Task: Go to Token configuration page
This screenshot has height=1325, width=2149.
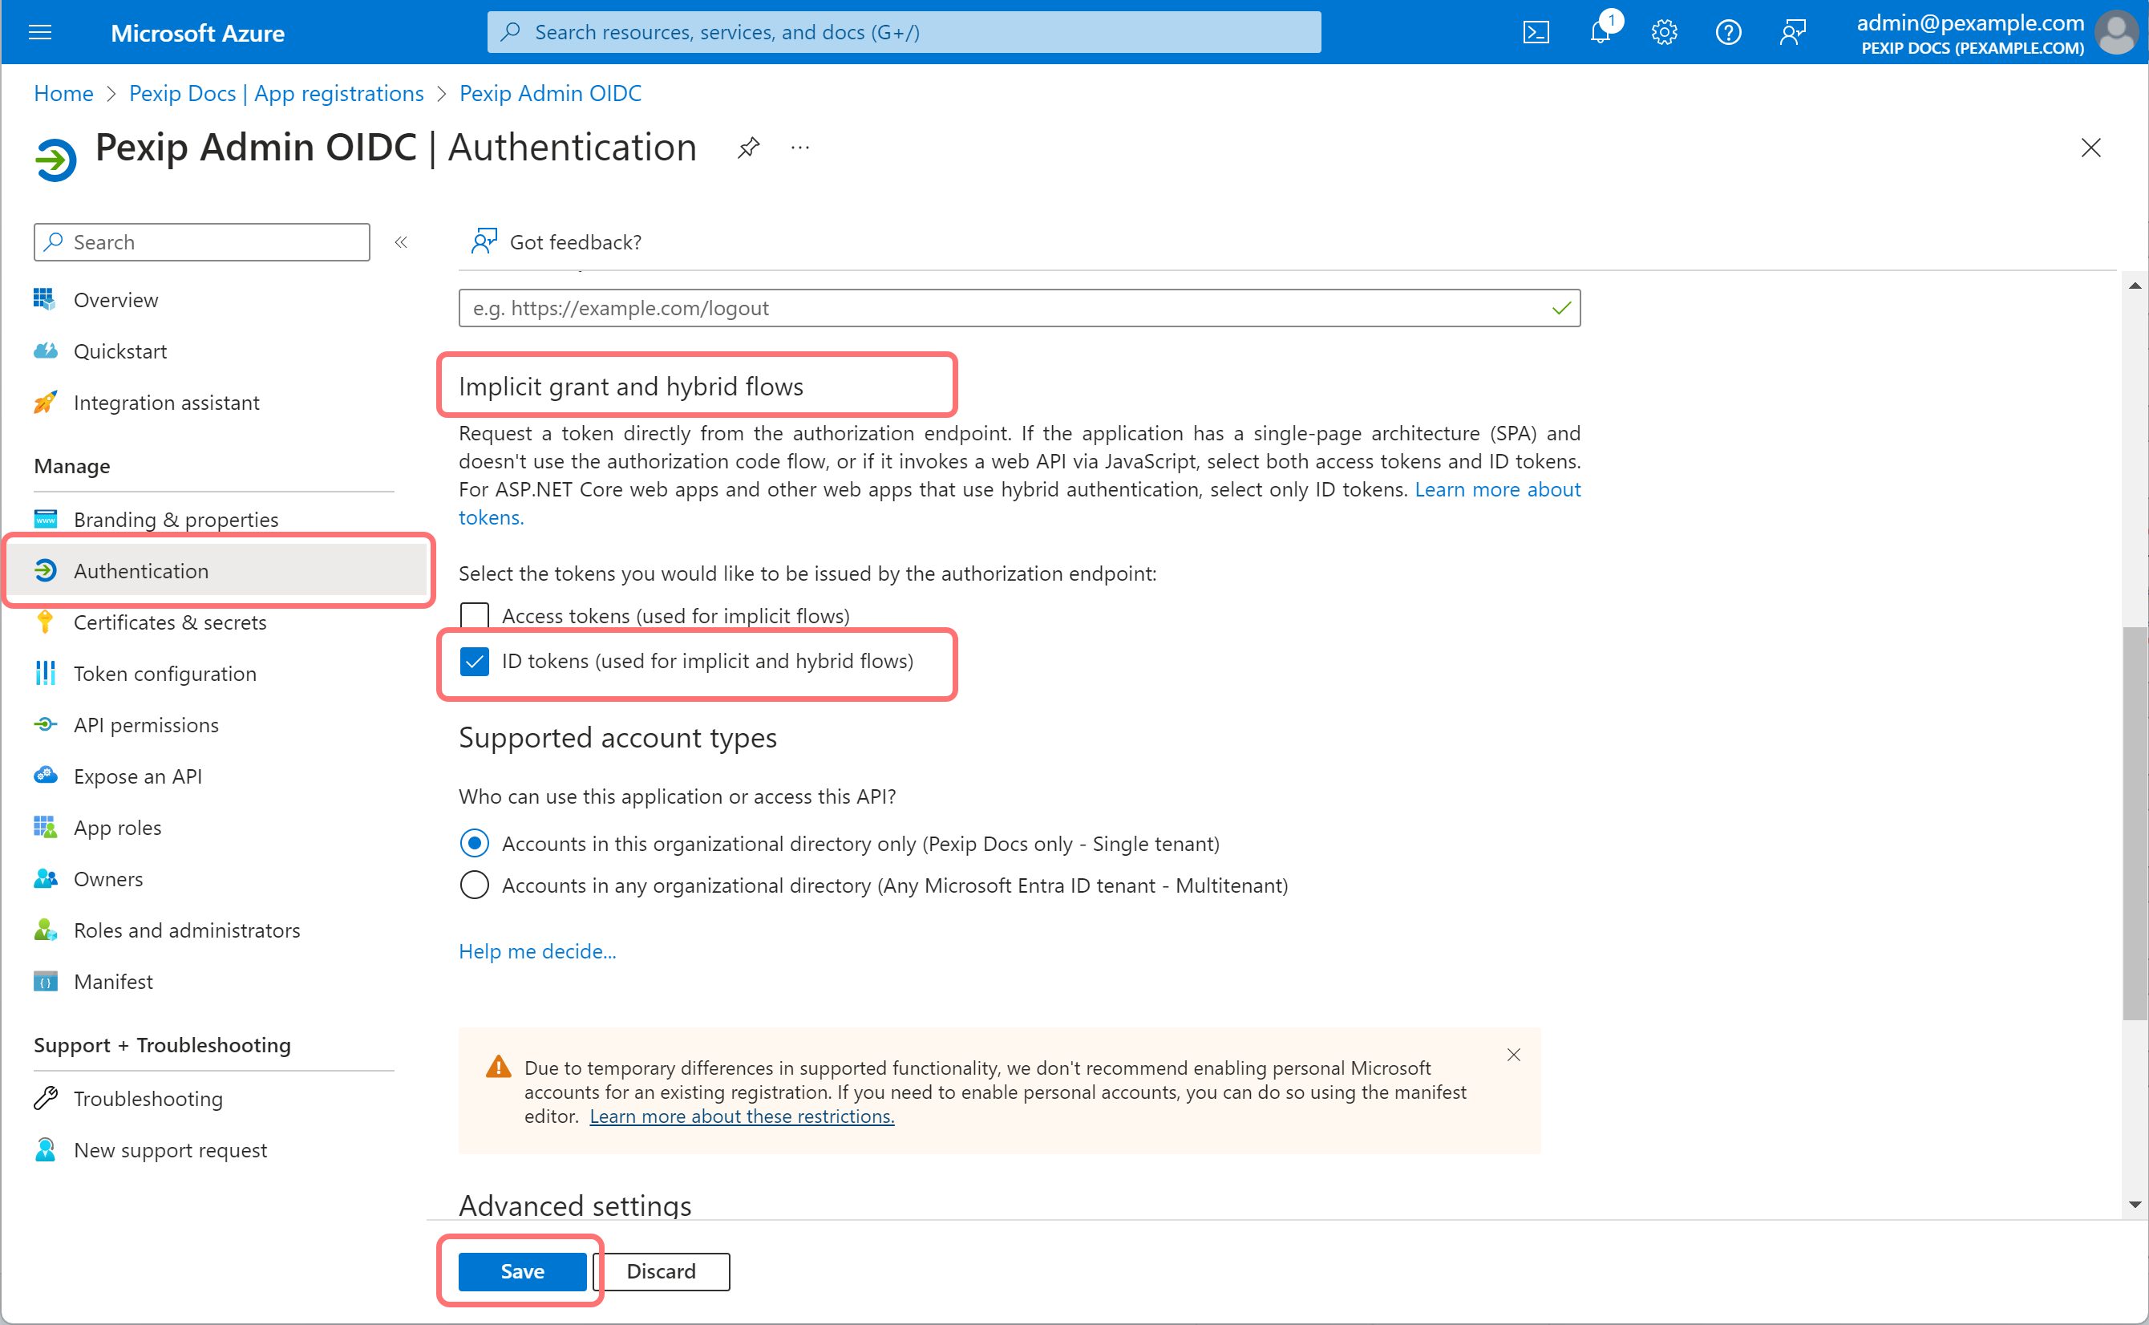Action: (x=164, y=673)
